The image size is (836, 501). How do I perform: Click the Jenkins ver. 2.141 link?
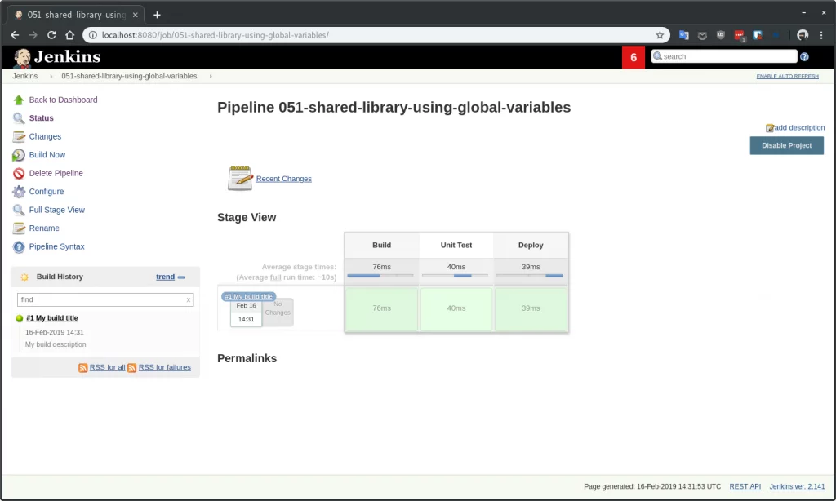click(x=797, y=486)
